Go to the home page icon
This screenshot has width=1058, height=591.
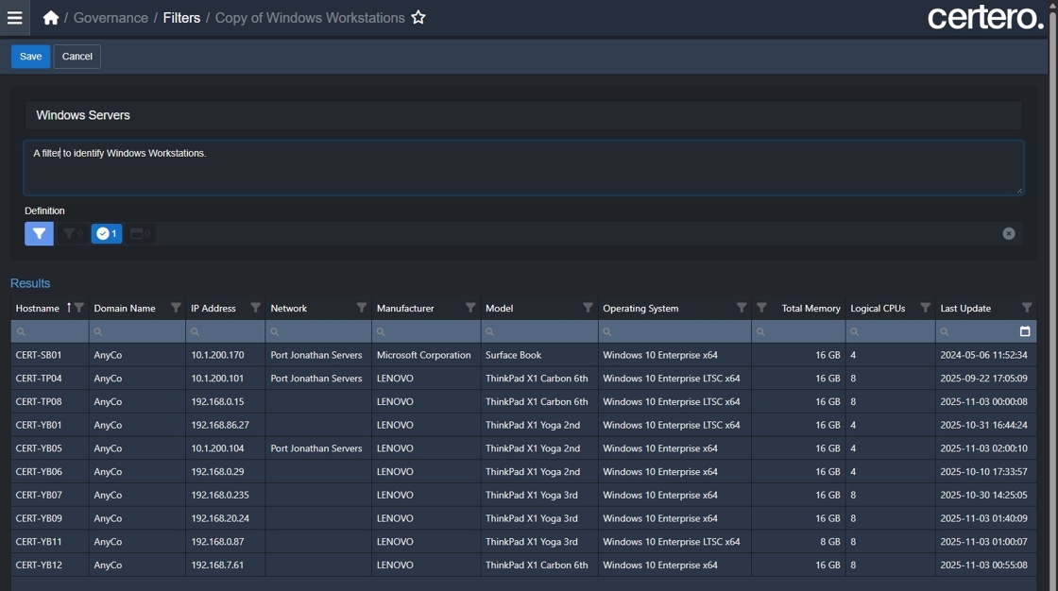click(x=51, y=18)
